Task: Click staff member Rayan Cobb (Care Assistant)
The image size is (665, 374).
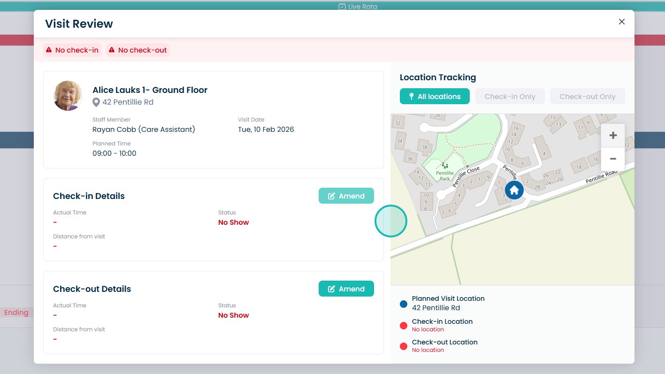Action: (144, 130)
